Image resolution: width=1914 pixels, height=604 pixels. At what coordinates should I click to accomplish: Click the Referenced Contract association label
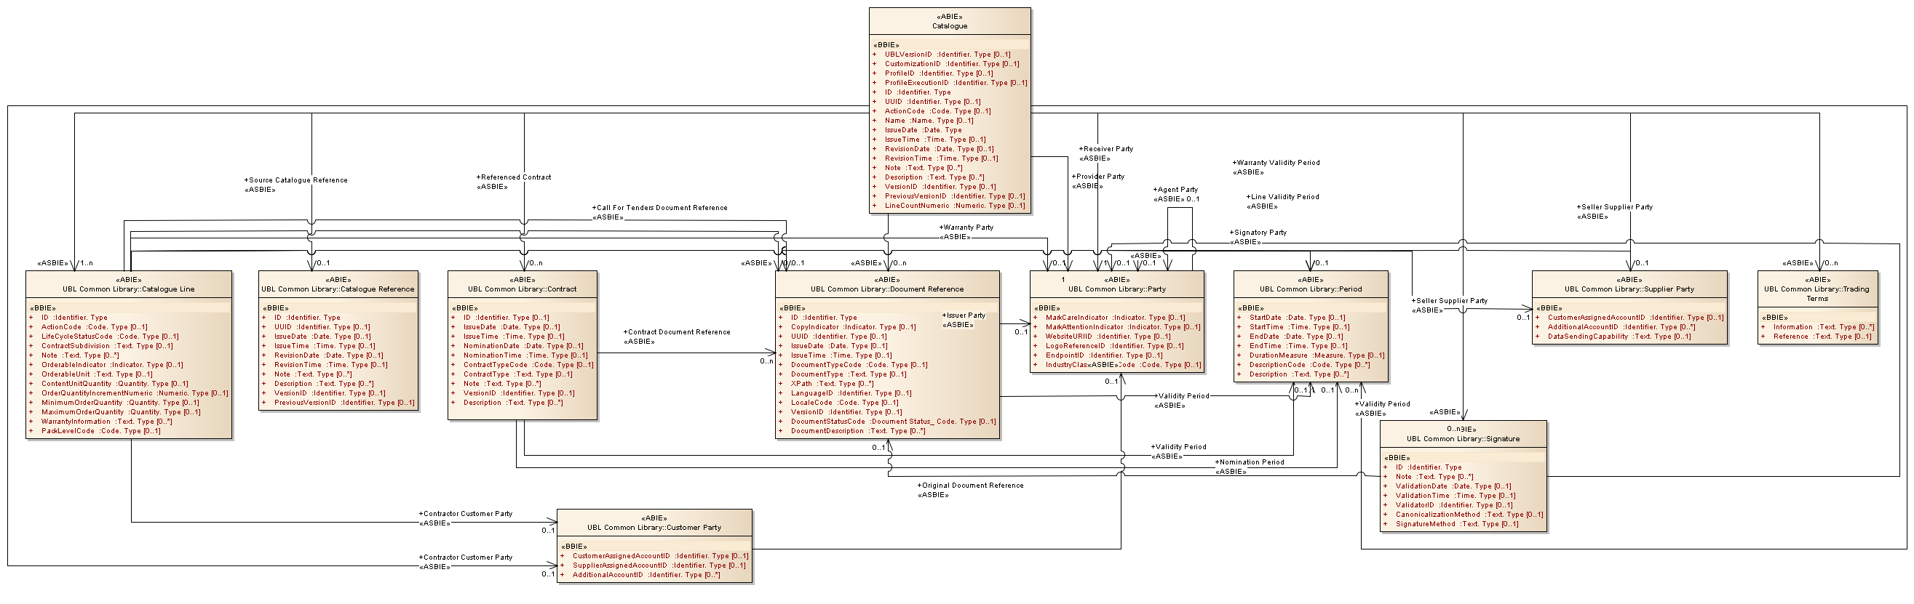(516, 177)
